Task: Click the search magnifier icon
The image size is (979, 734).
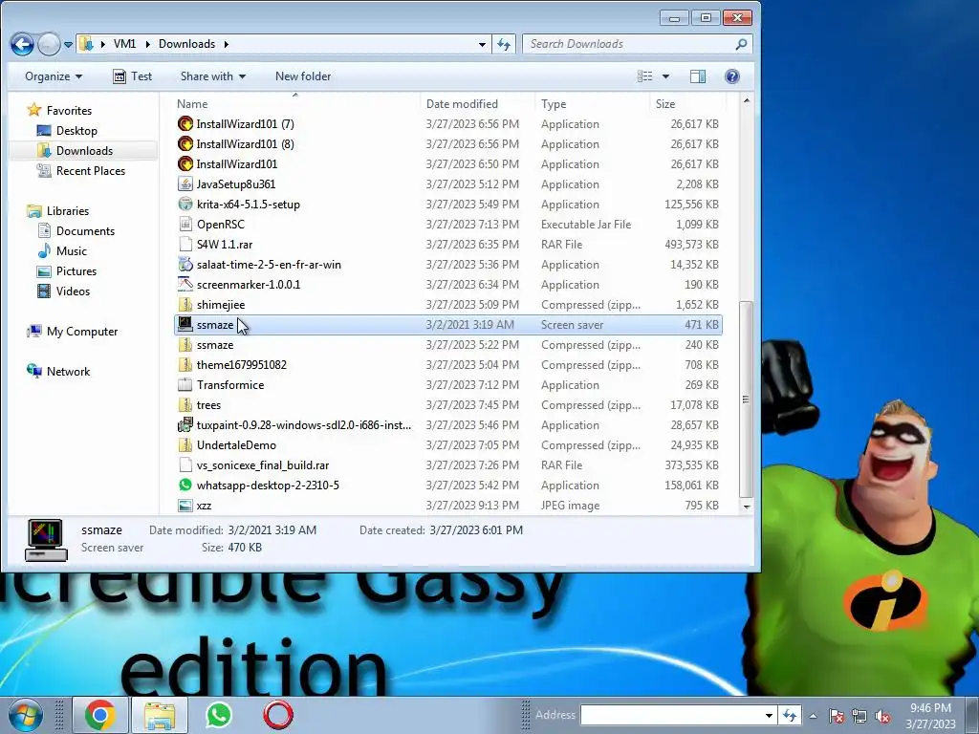Action: 741,44
